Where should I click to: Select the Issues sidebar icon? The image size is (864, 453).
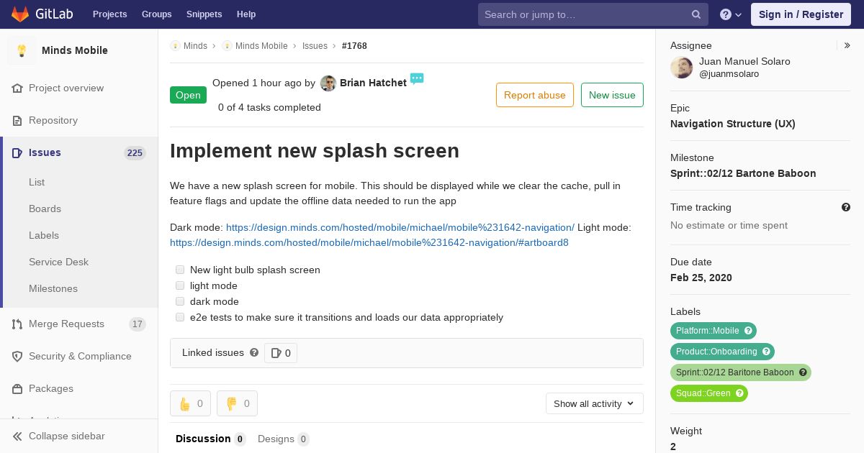click(17, 152)
